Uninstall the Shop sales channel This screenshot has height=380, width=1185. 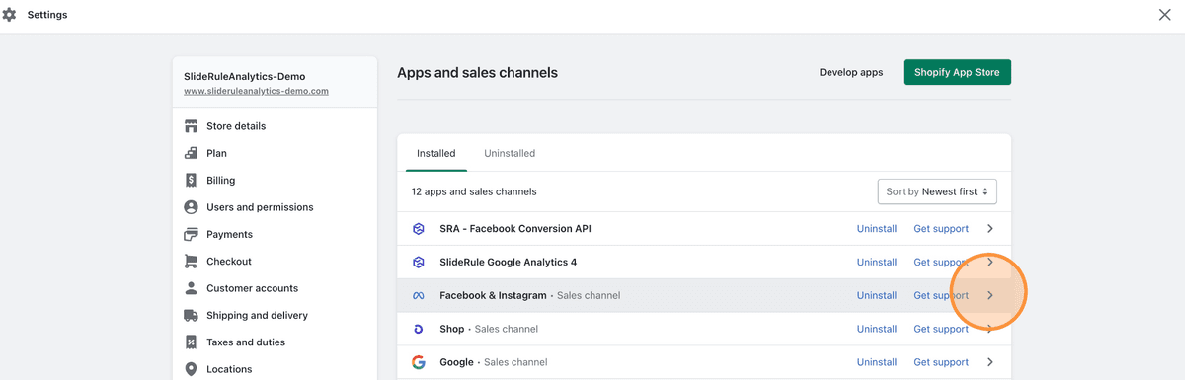(x=877, y=329)
